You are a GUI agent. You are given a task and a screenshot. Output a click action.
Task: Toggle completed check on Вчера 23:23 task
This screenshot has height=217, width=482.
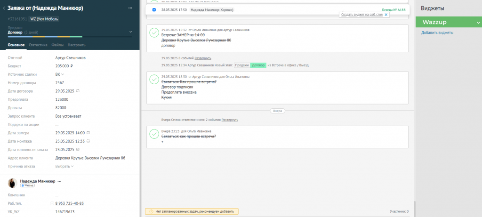[154, 134]
